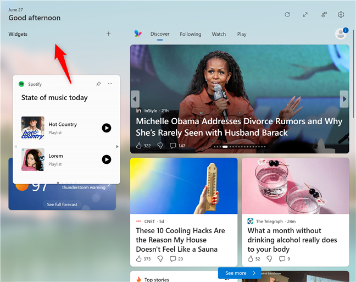Click the thunderstorm warning text
The width and height of the screenshot is (356, 282).
(x=84, y=187)
